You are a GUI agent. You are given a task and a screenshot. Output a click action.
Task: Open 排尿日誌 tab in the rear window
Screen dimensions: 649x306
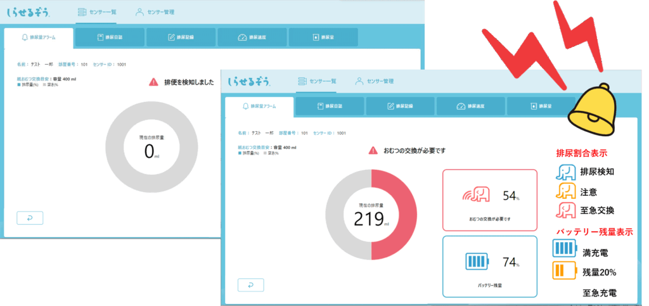click(x=110, y=37)
